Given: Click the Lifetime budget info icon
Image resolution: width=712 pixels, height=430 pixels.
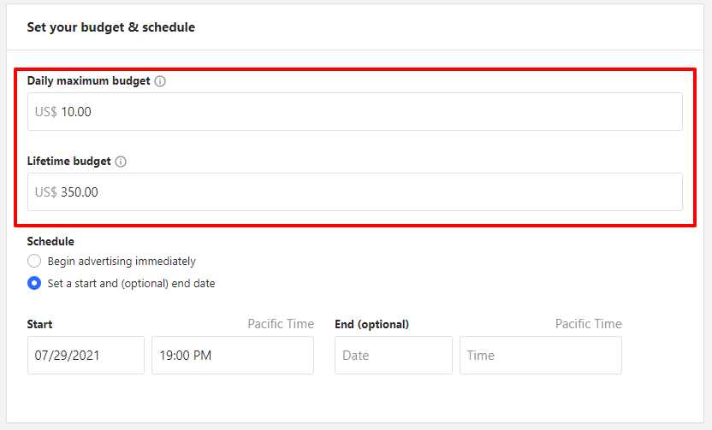Looking at the screenshot, I should [121, 162].
